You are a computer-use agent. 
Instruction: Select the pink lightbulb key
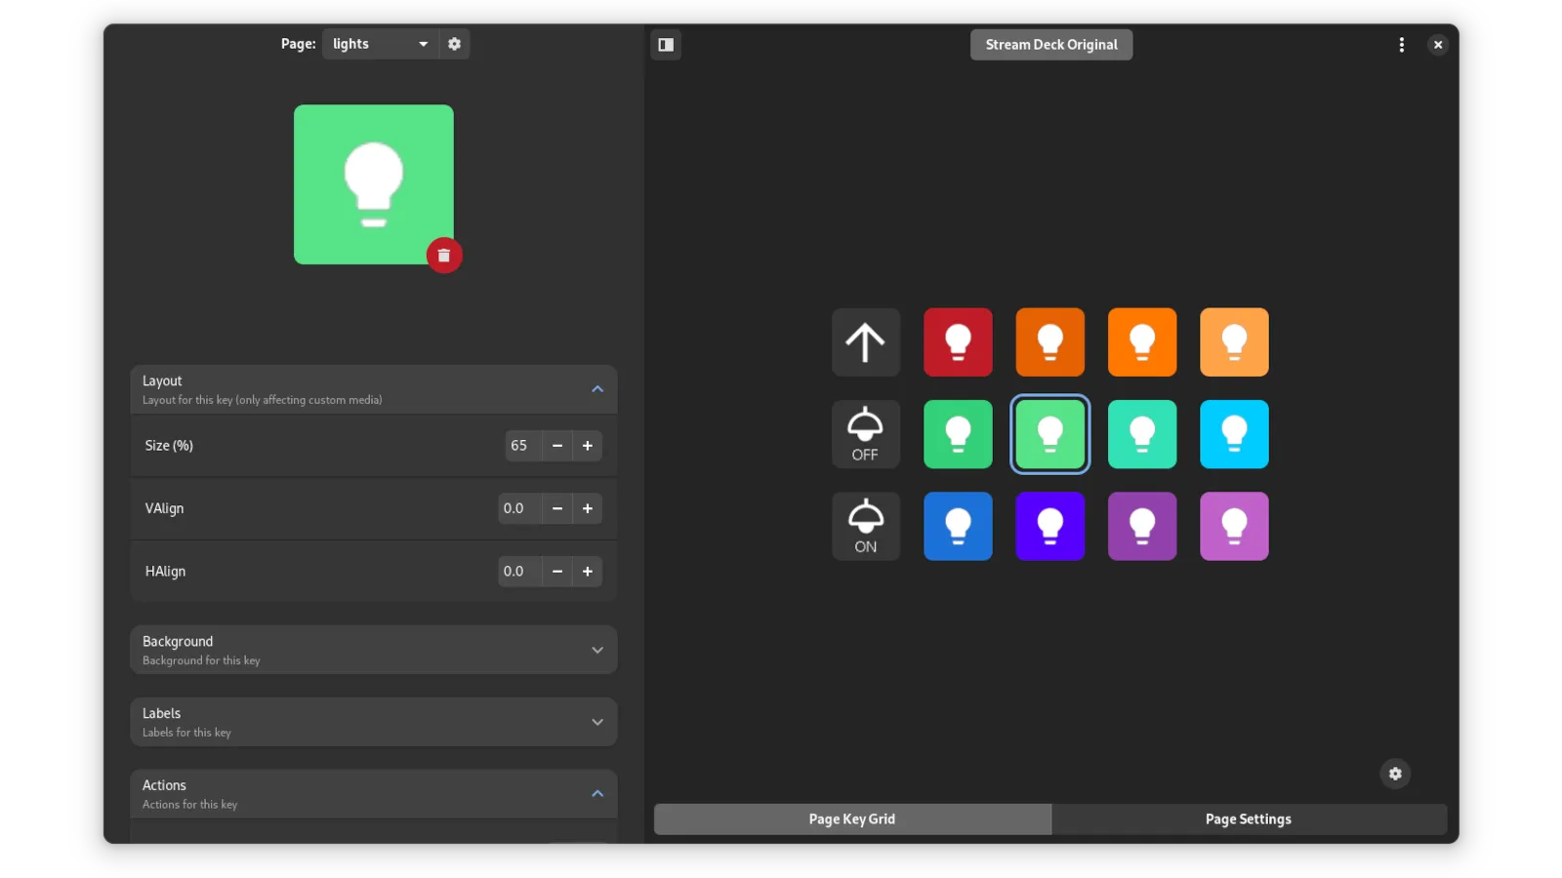[1234, 527]
